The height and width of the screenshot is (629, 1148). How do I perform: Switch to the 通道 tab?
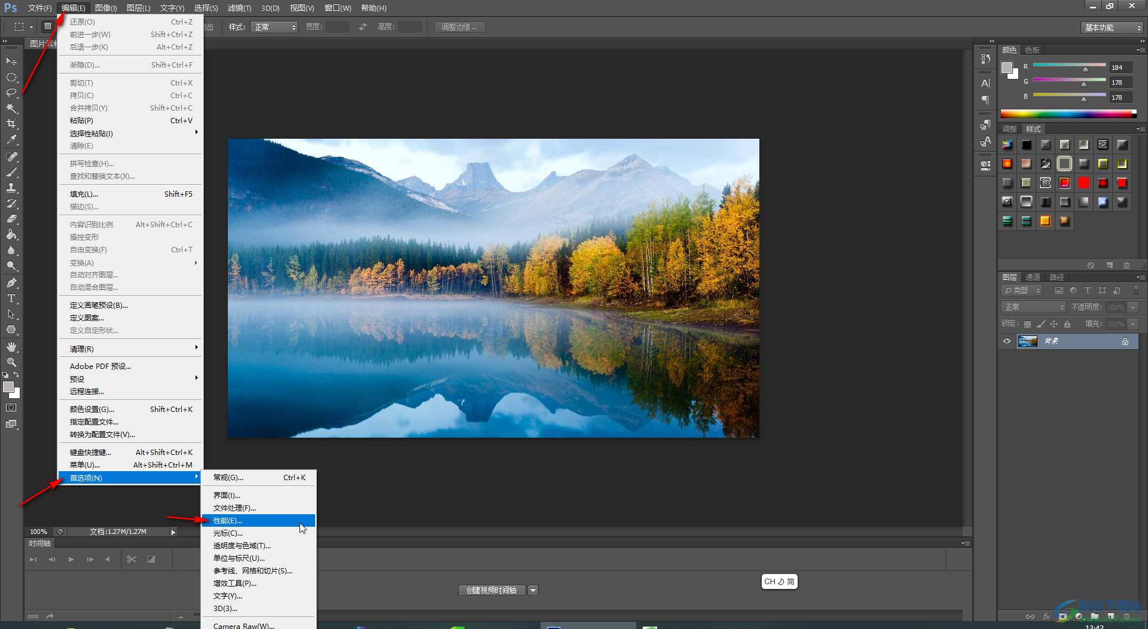(x=1033, y=277)
